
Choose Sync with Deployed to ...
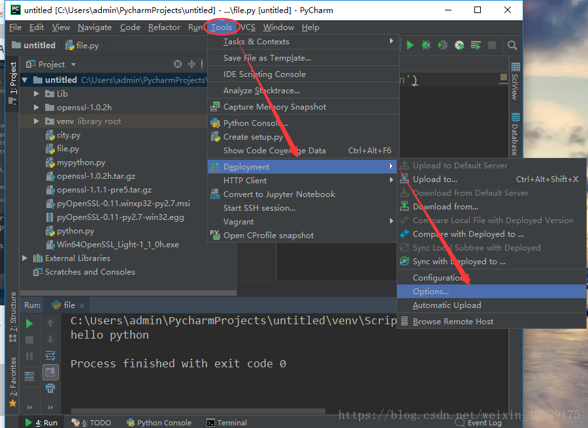(491, 262)
